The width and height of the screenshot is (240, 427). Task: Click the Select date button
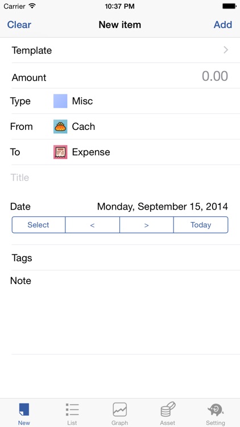(38, 225)
